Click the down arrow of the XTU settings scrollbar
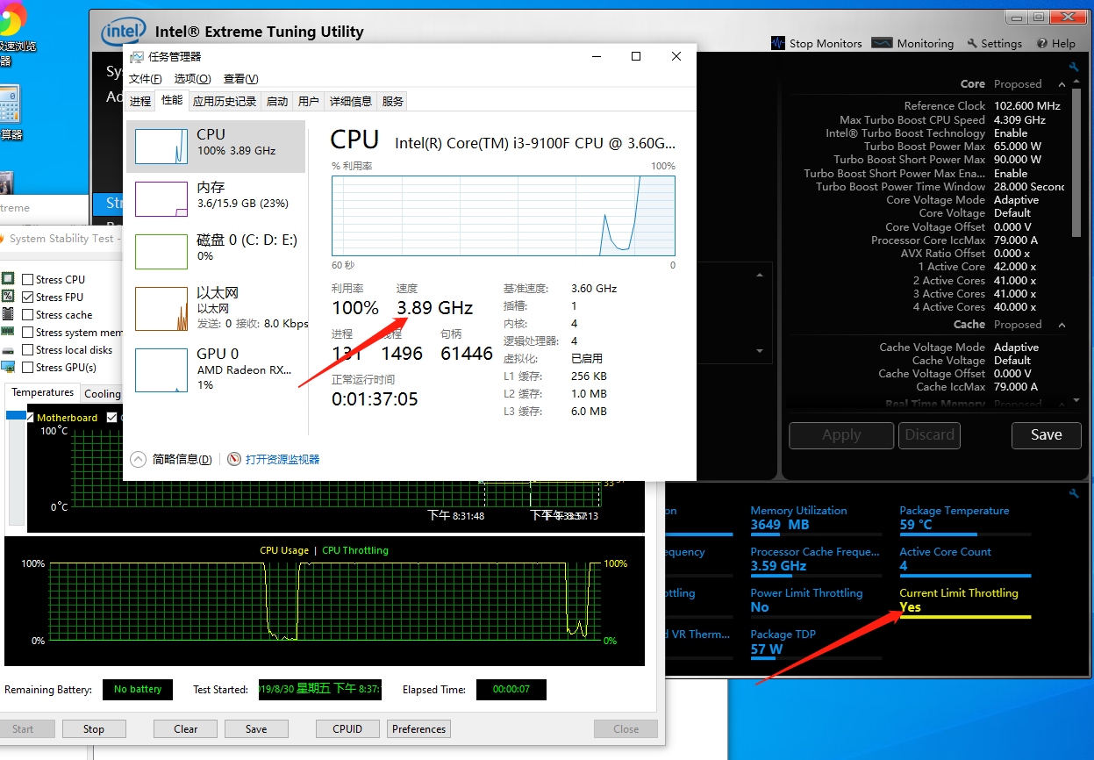 [x=1077, y=400]
